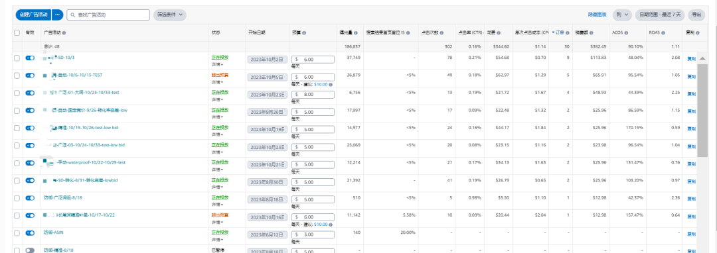
Task: Click info icon beside 搜索结果首页首位 IS header
Action: point(408,33)
